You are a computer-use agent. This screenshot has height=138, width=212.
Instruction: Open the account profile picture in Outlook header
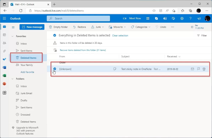point(208,18)
